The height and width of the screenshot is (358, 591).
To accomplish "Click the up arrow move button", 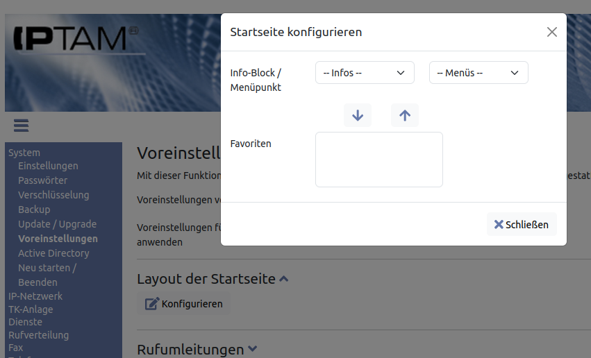I will pyautogui.click(x=405, y=115).
